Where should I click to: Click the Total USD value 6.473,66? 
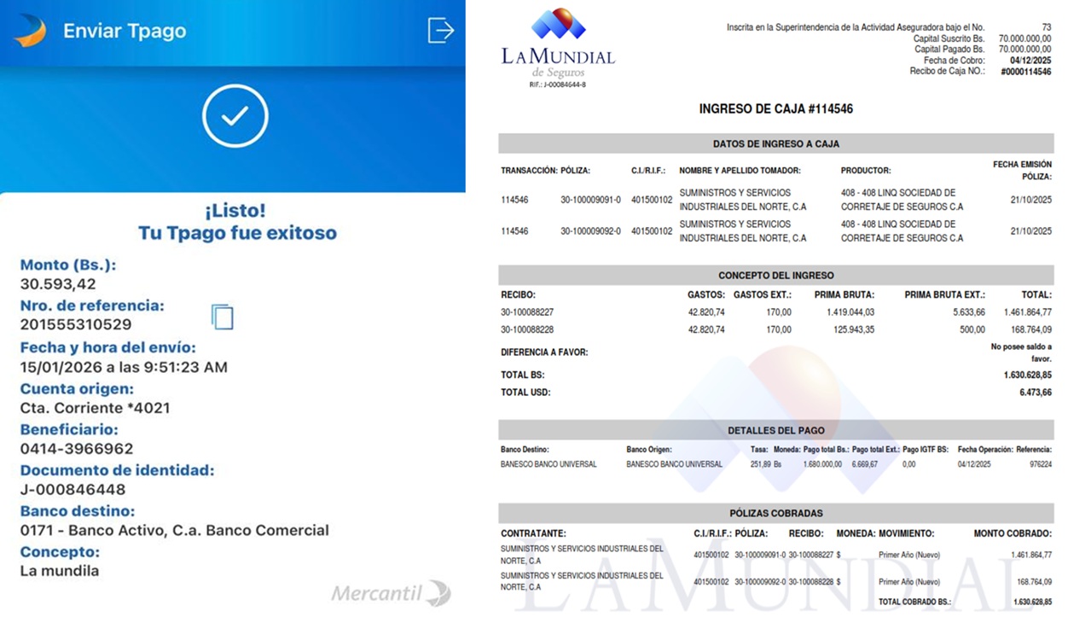click(1035, 393)
